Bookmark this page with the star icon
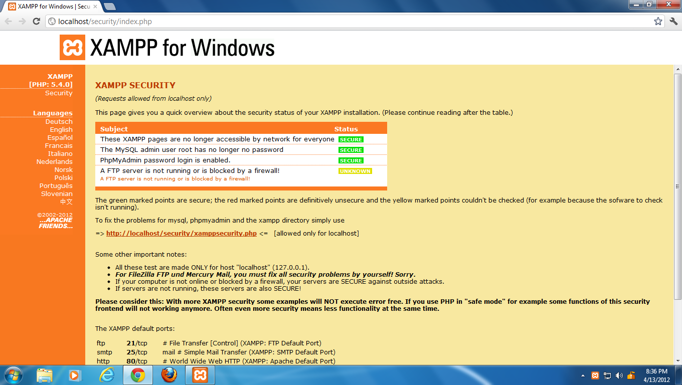The width and height of the screenshot is (682, 385). [658, 22]
